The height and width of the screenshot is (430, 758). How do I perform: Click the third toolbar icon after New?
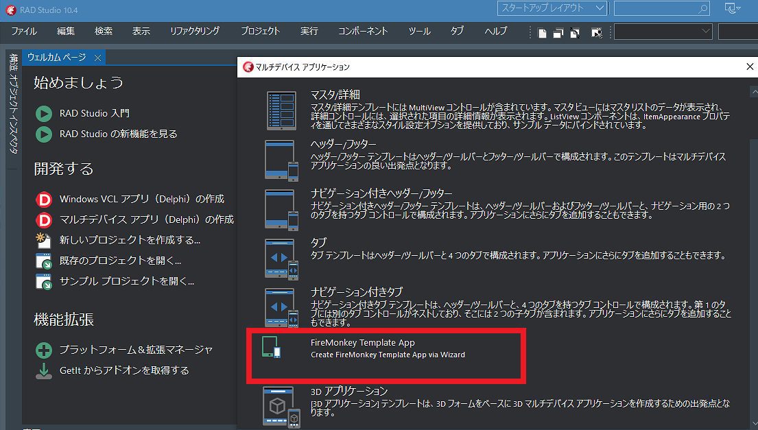click(x=575, y=33)
